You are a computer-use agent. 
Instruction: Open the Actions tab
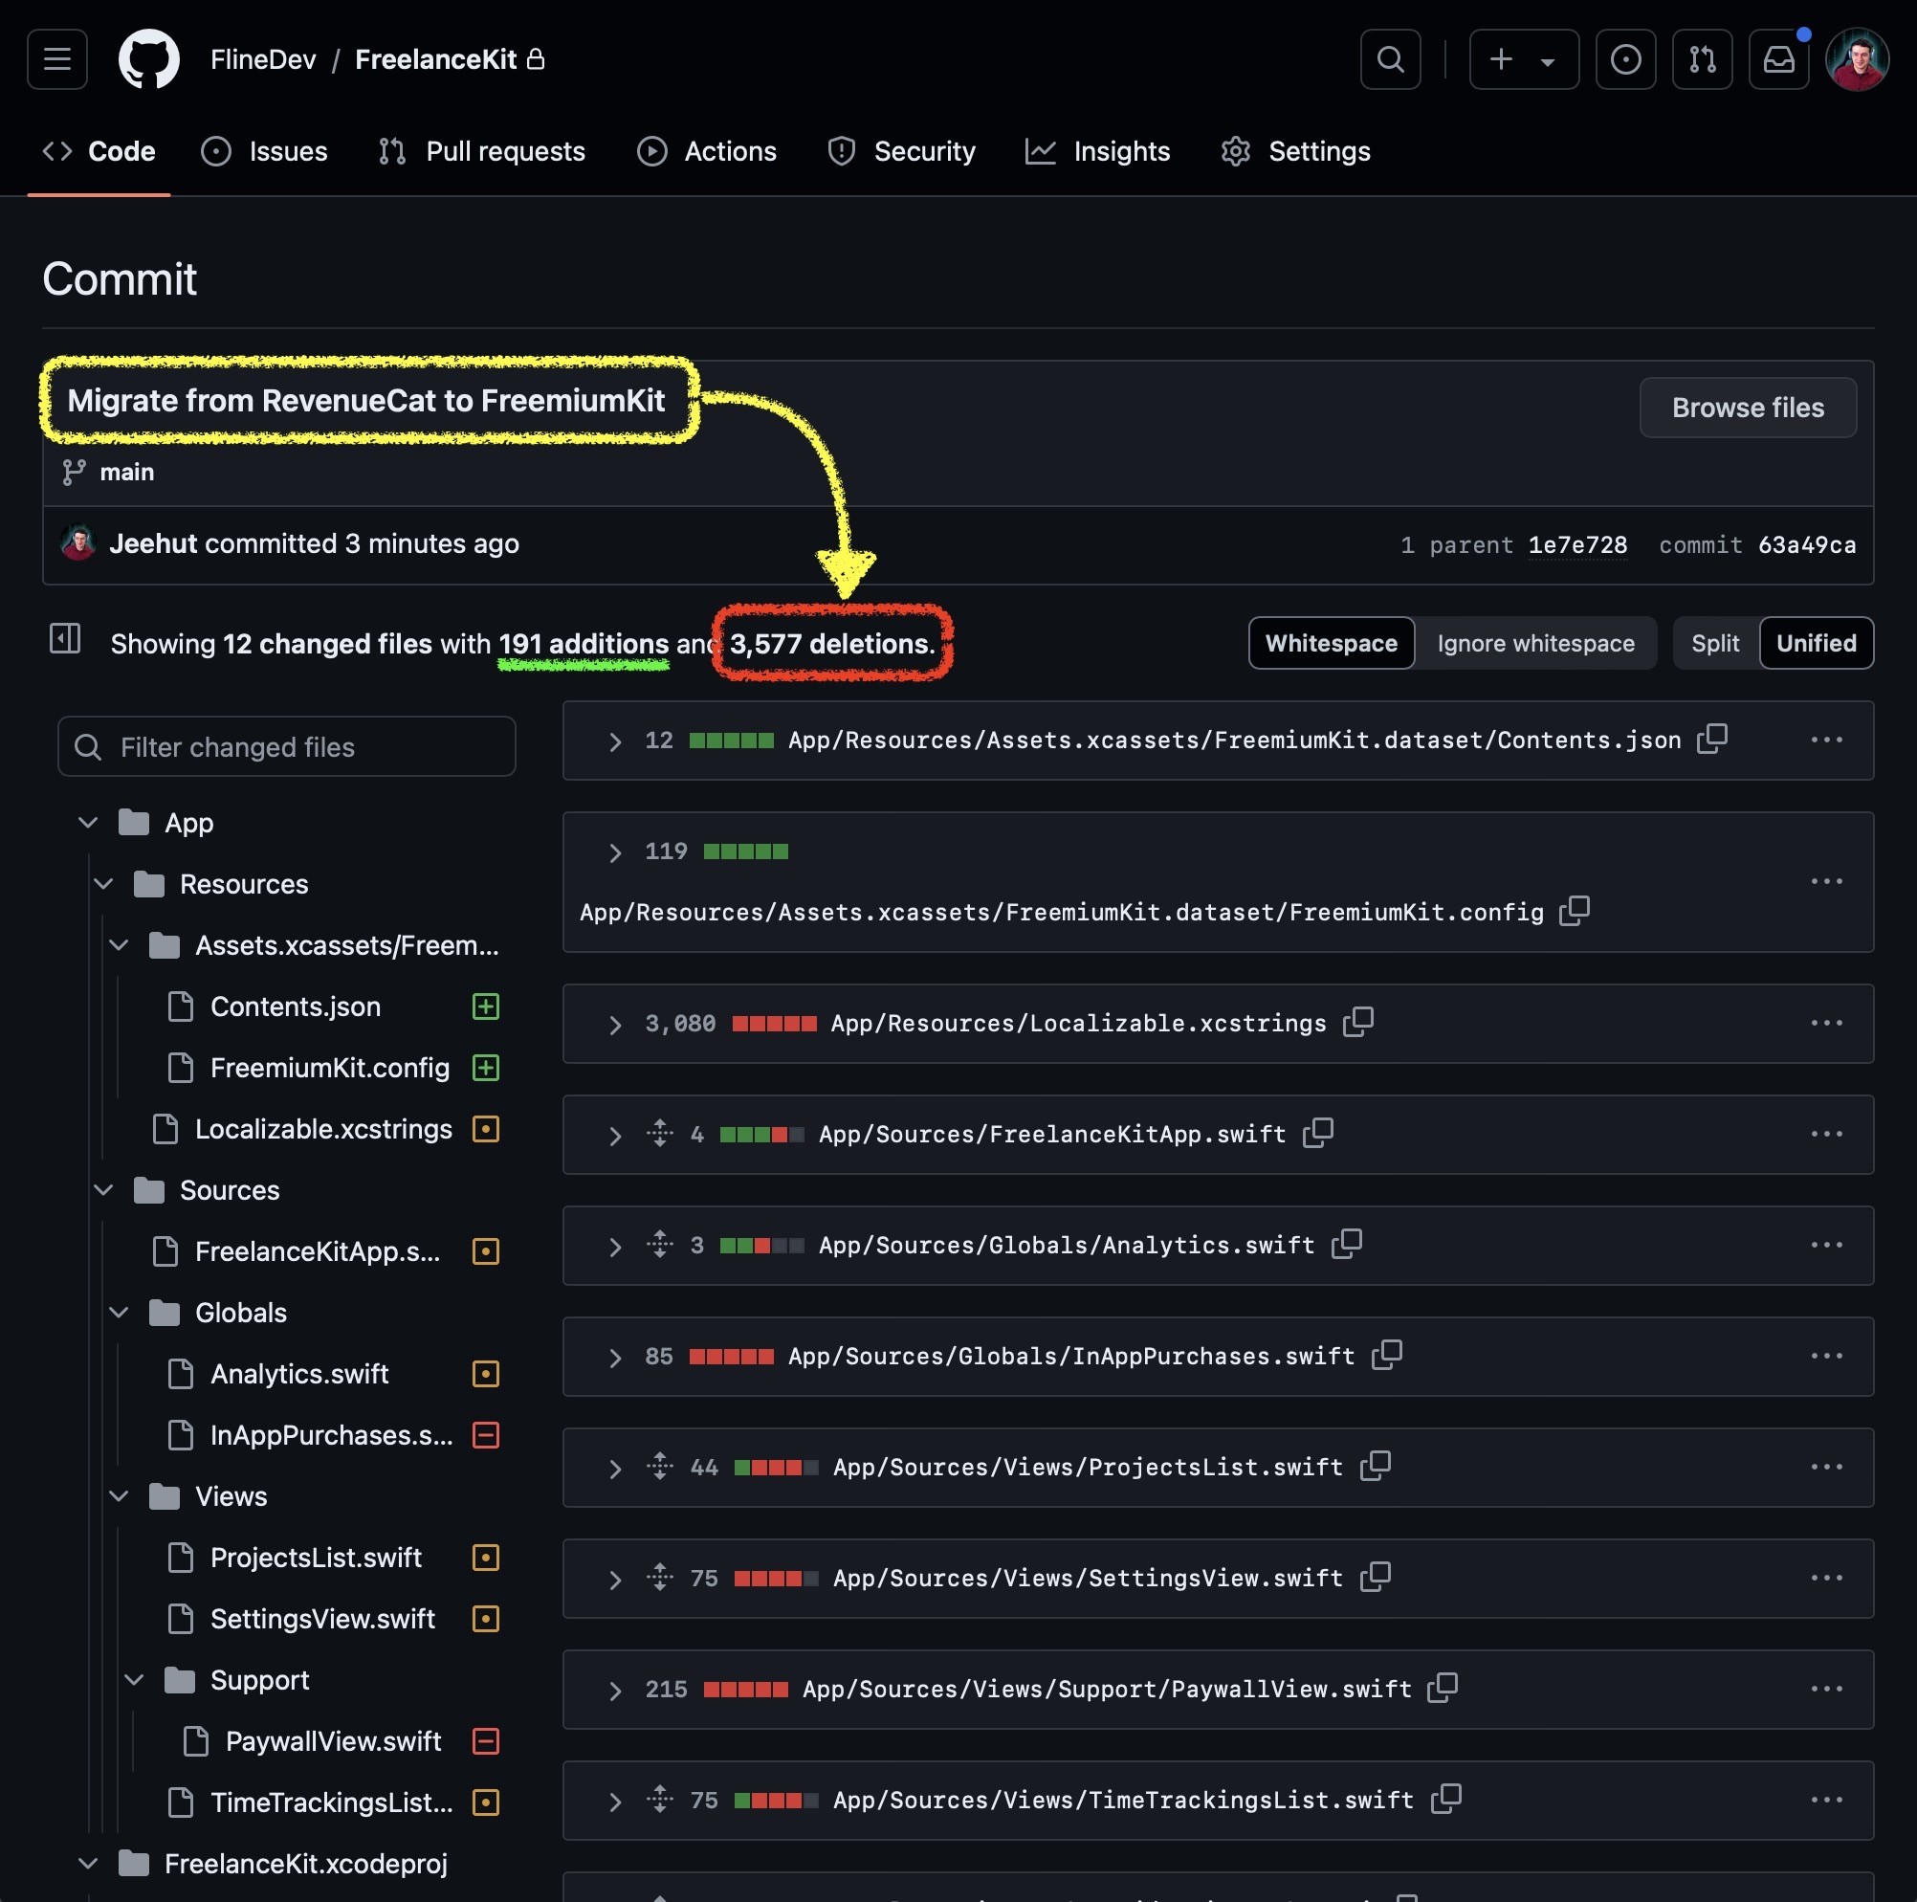point(707,151)
